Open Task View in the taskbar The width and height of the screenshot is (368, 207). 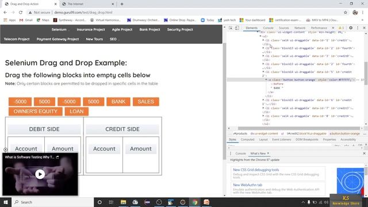[111, 202]
